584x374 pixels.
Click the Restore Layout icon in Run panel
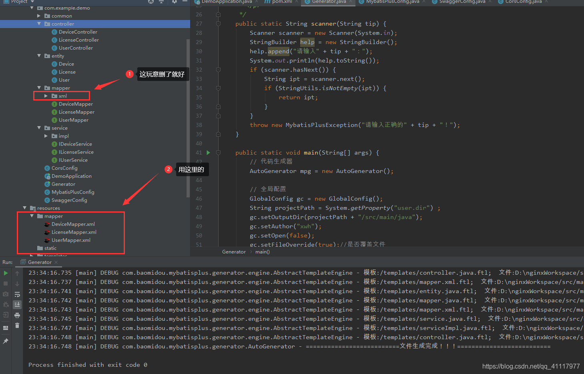point(6,328)
